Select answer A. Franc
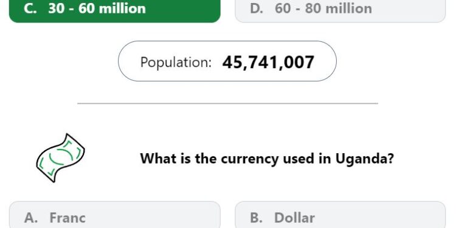The width and height of the screenshot is (456, 228). click(x=114, y=215)
